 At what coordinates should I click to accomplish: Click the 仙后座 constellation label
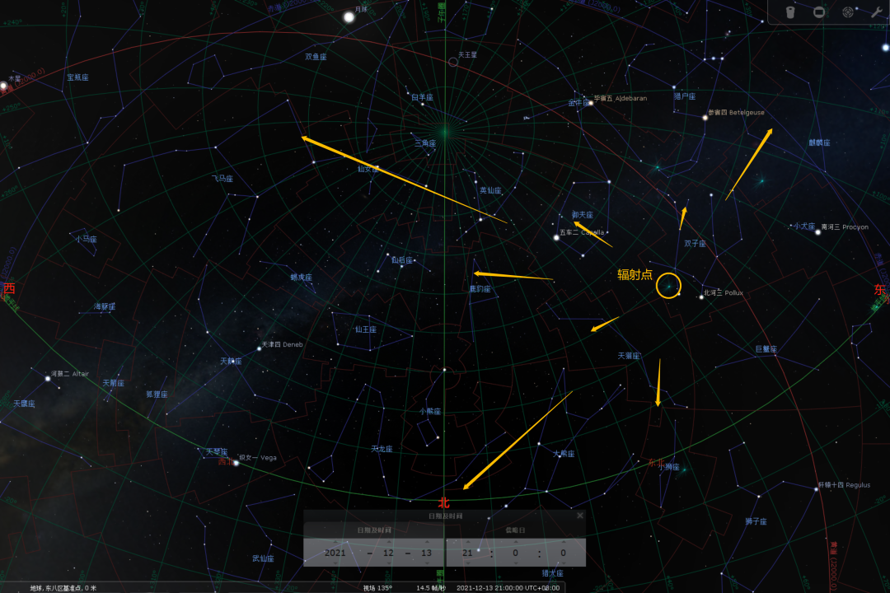point(402,260)
